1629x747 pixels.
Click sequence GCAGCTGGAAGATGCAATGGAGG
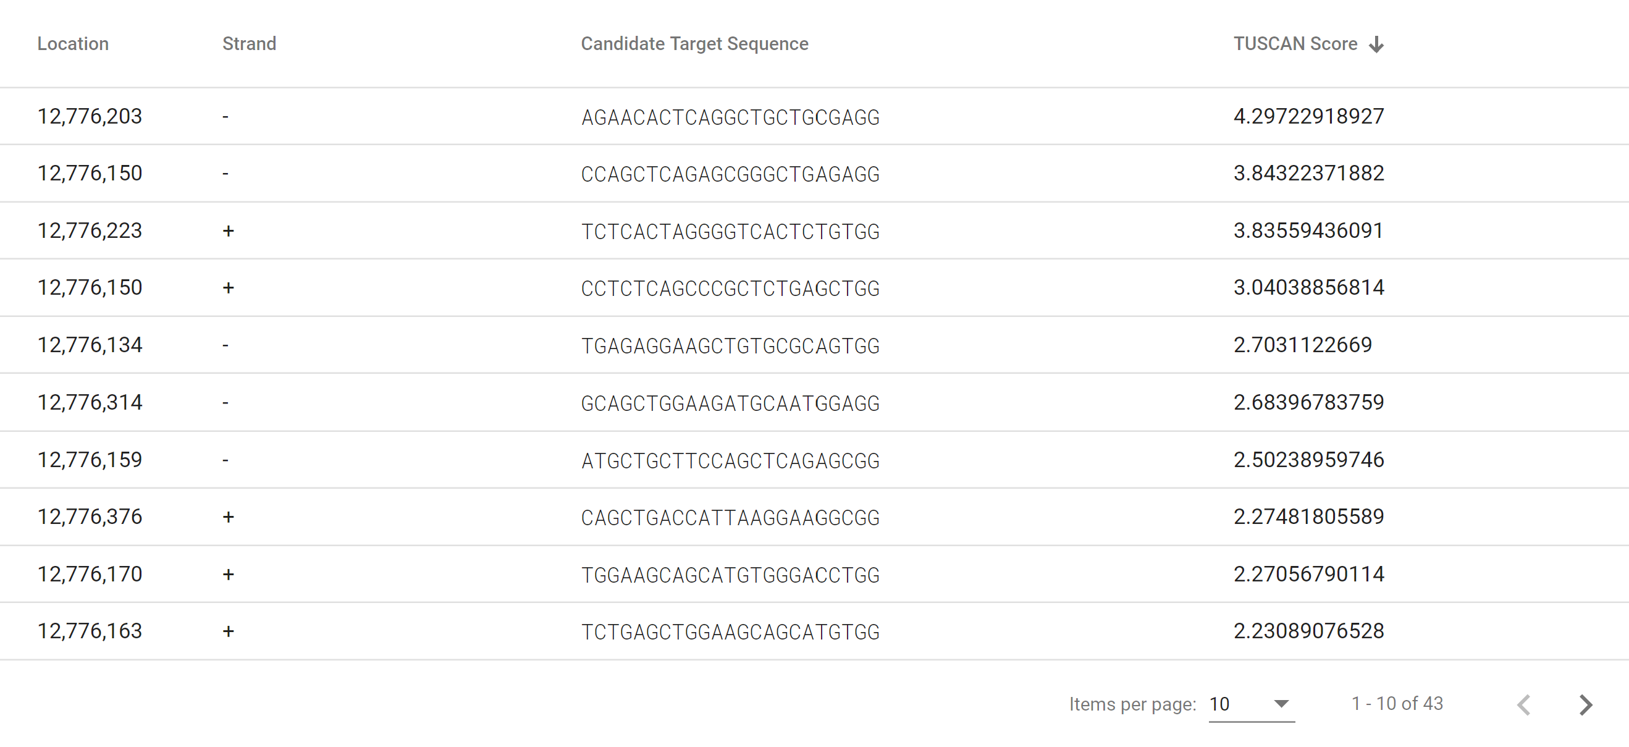tap(730, 403)
